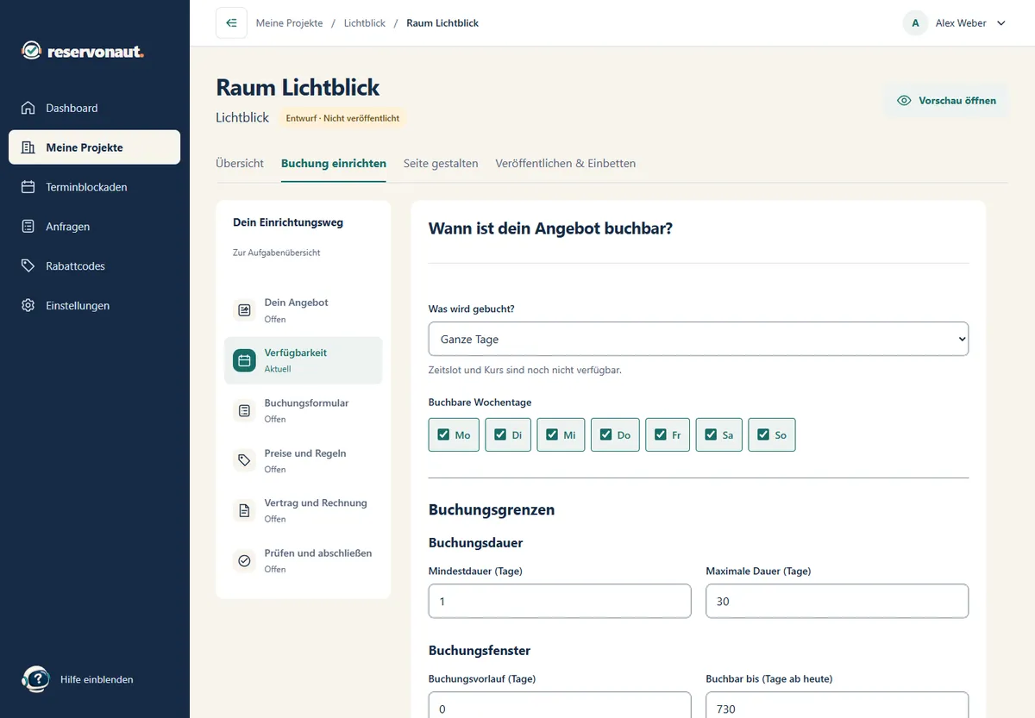Open Veröffentlichen & Einbetten tab
The width and height of the screenshot is (1035, 718).
[x=566, y=163]
